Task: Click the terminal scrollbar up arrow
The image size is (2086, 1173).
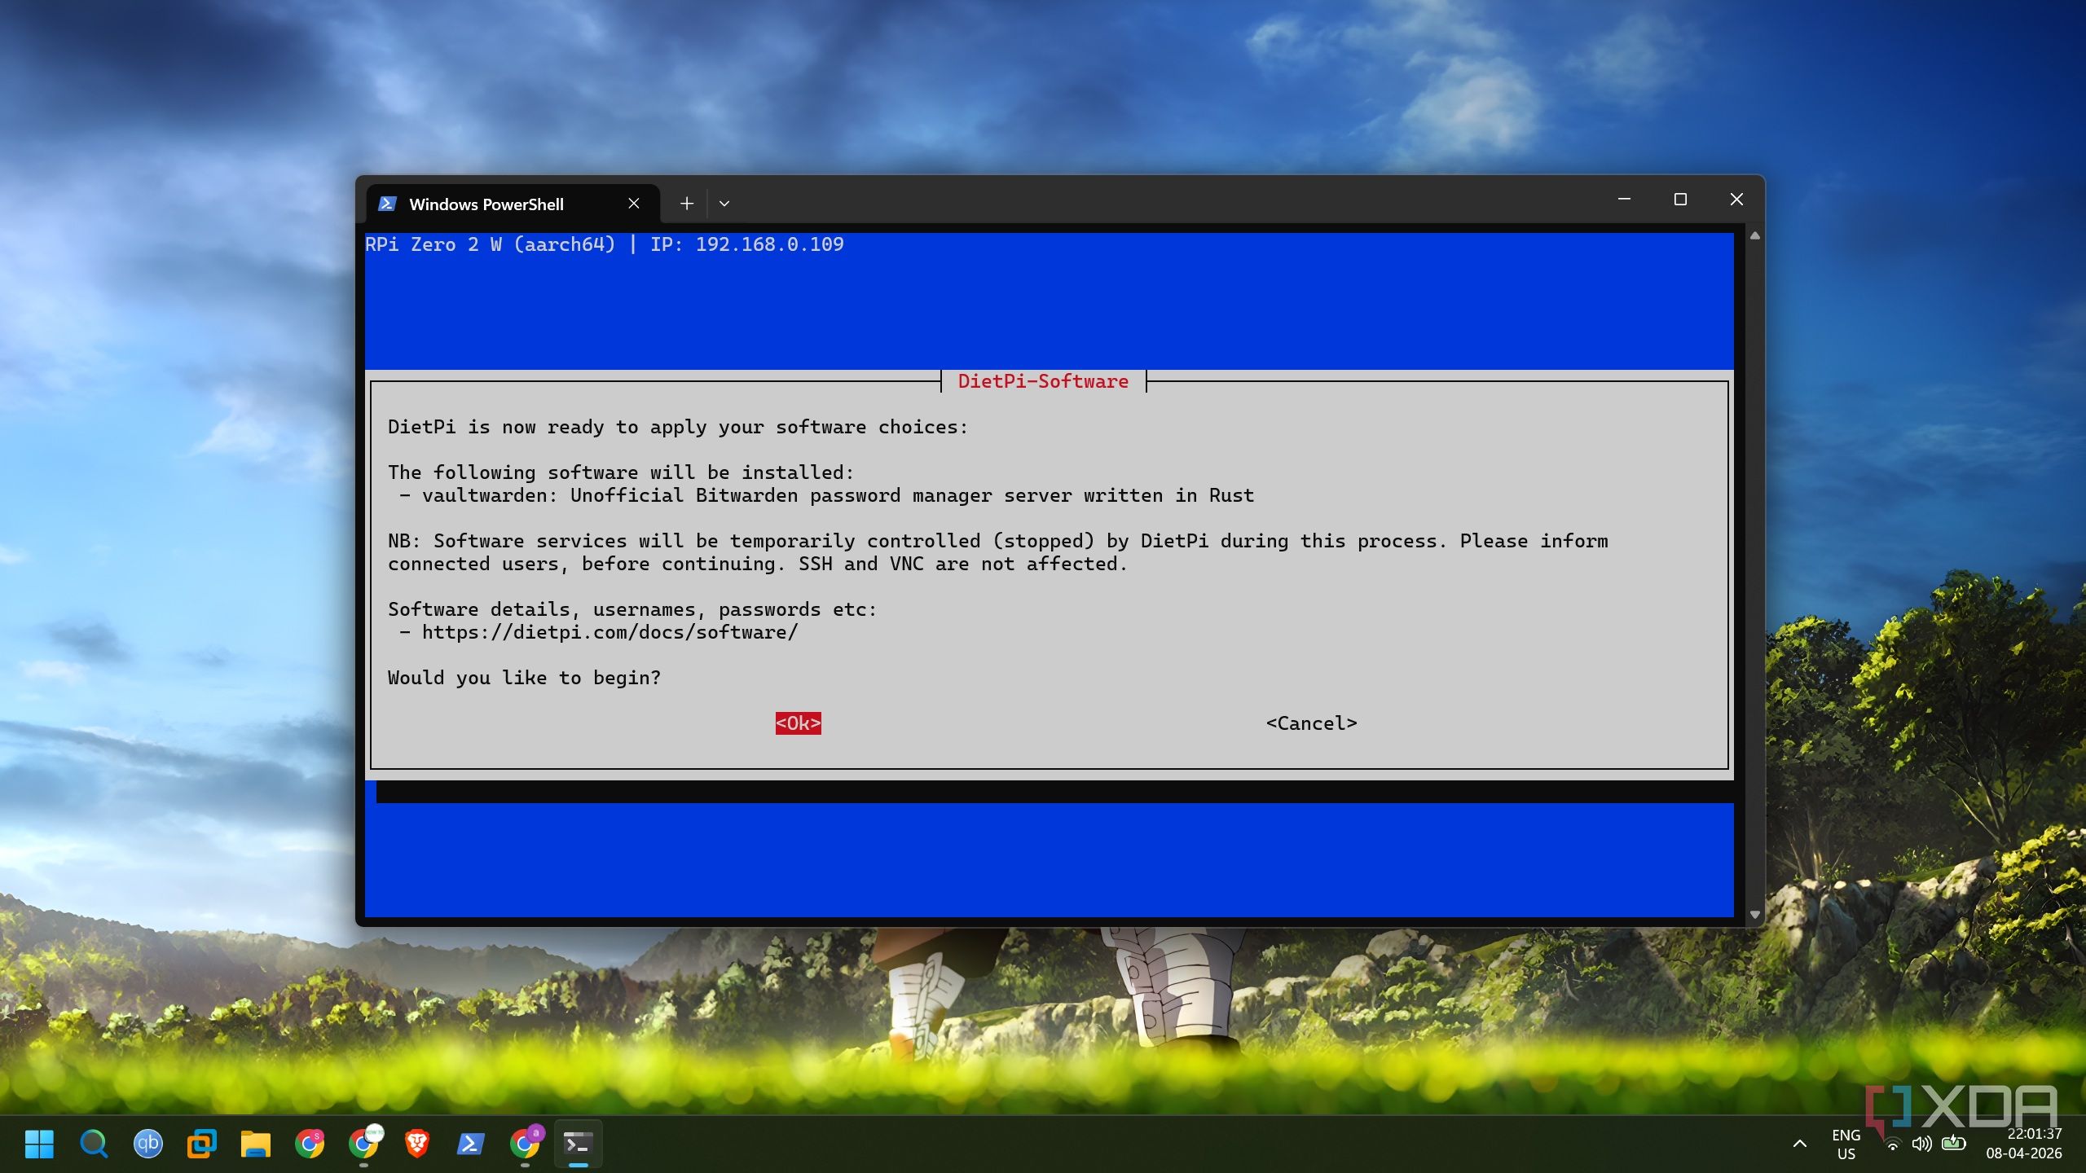Action: click(x=1754, y=236)
